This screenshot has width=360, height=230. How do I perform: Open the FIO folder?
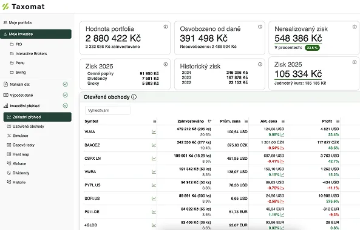click(16, 44)
